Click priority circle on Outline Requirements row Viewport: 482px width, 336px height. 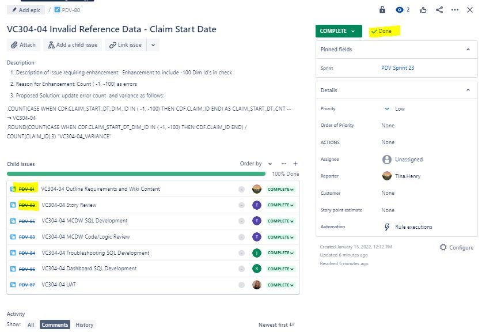point(242,189)
